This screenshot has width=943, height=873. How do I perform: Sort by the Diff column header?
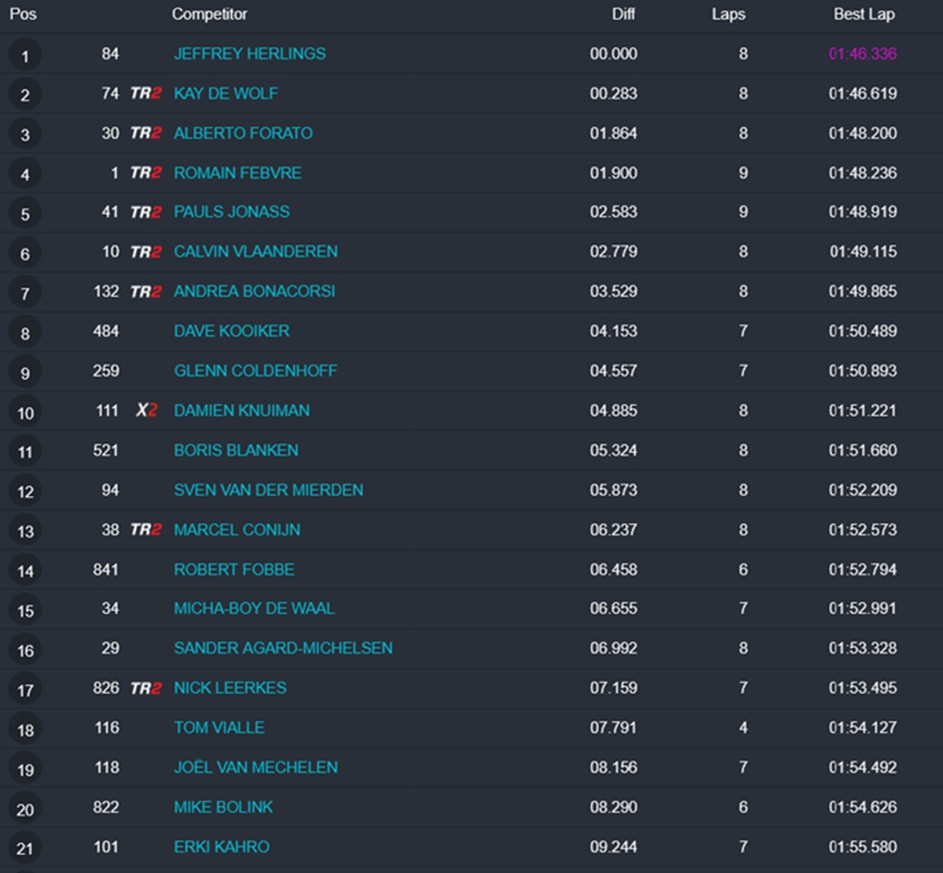tap(623, 14)
